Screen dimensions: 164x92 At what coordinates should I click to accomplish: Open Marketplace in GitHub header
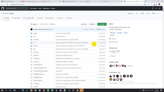(46, 8)
